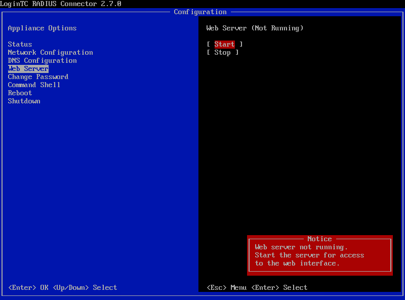The image size is (405, 300).
Task: Click the Stop web server button
Action: point(222,53)
